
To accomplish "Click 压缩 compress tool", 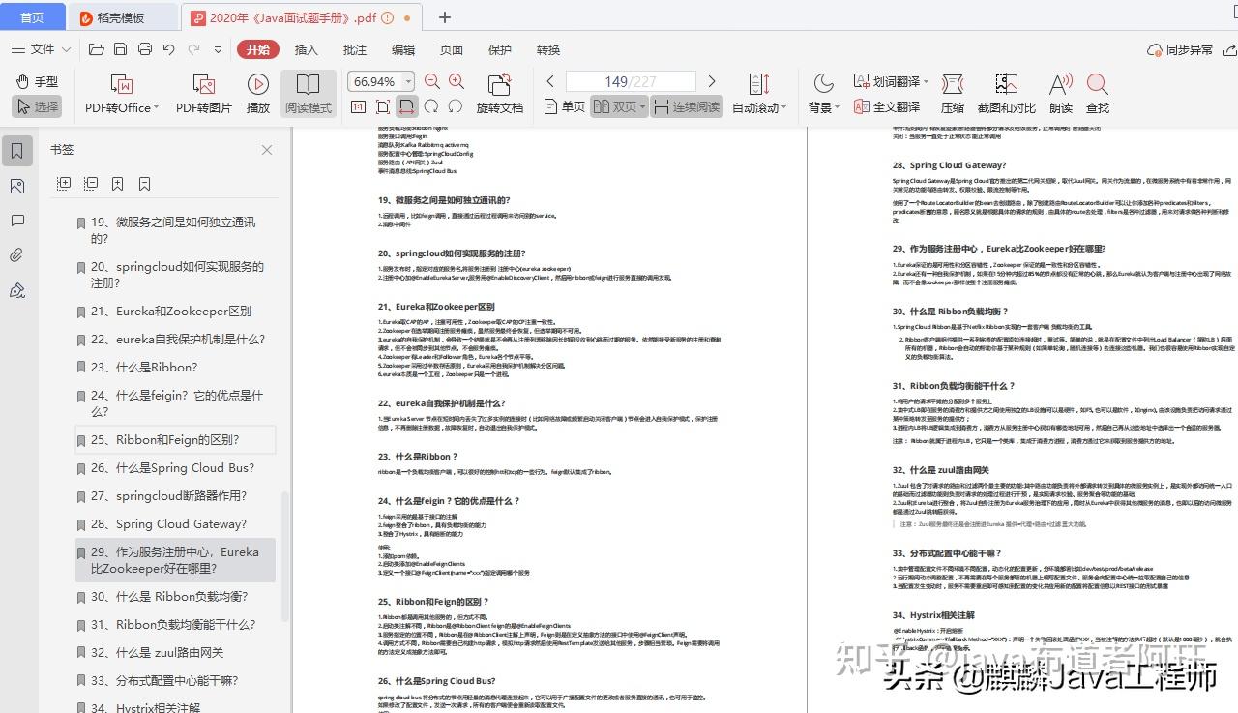I will (x=953, y=94).
